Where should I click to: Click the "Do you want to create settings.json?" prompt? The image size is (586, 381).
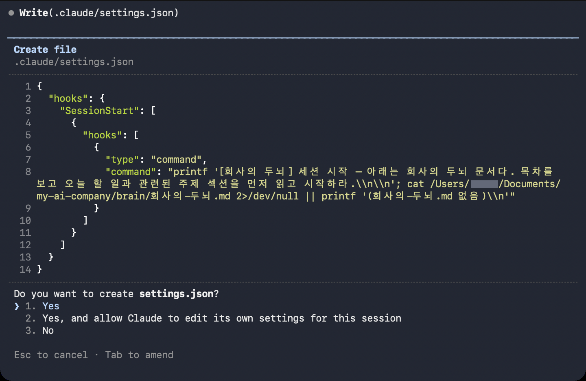116,294
